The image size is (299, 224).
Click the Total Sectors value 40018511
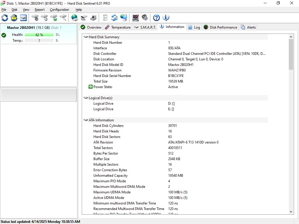click(175, 148)
